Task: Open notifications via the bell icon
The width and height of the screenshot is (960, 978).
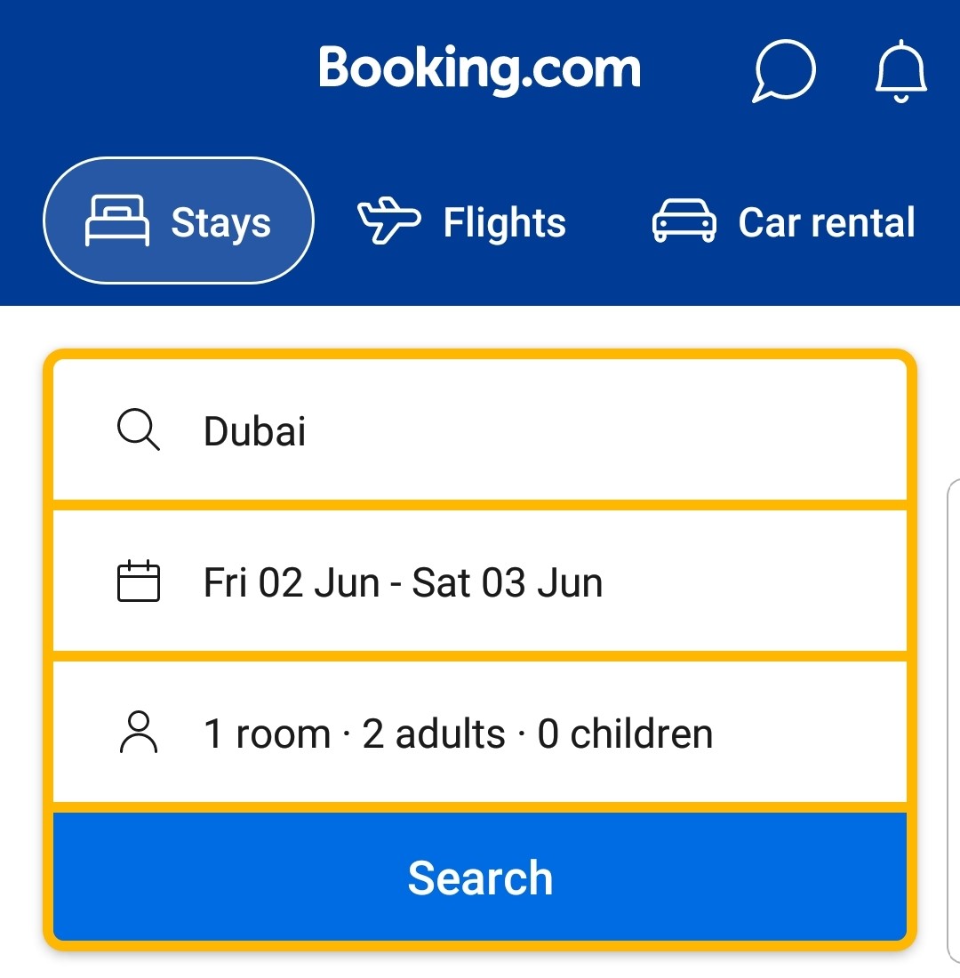Action: tap(901, 71)
